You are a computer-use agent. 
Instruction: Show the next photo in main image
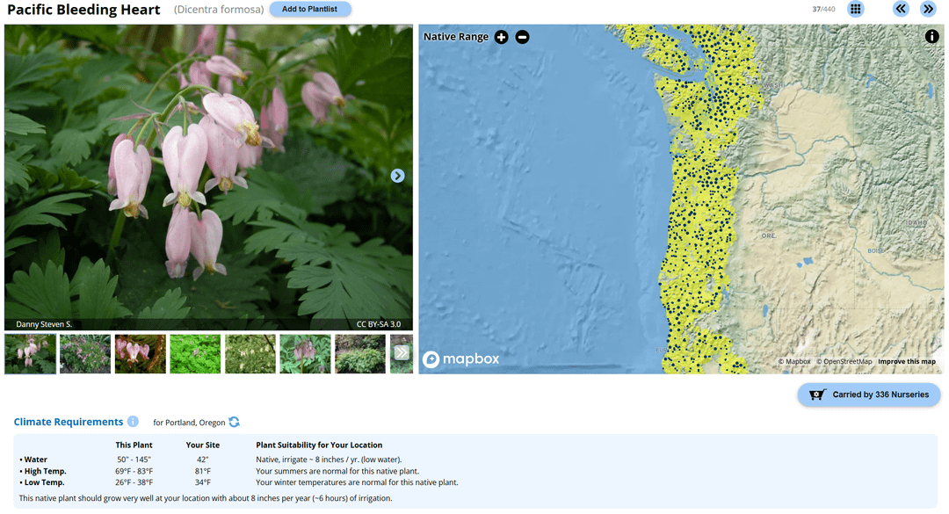397,176
